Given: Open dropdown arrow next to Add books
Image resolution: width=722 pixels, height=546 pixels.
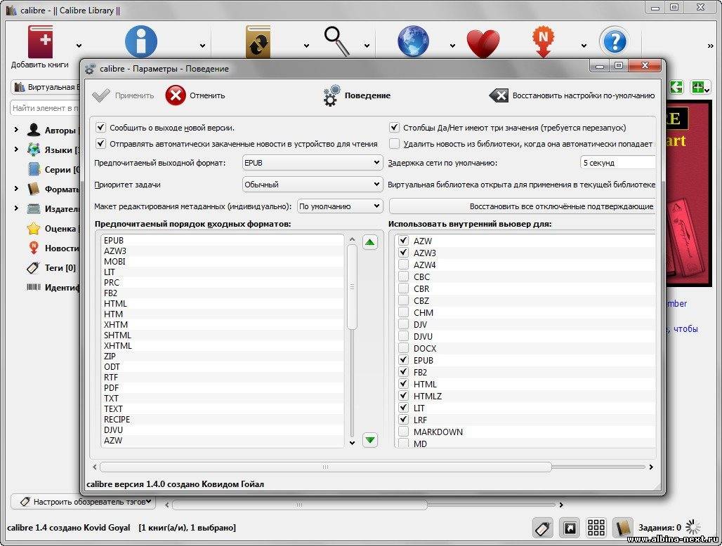Looking at the screenshot, I should [79, 46].
